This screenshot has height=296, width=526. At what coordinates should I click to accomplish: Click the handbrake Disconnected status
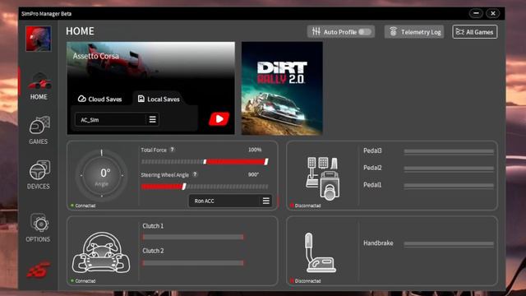click(306, 280)
